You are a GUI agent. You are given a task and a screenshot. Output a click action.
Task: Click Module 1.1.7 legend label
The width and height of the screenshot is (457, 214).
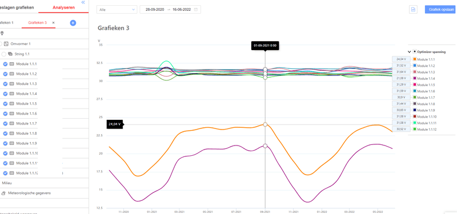click(x=426, y=98)
